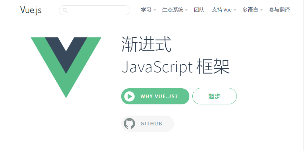Click the 起步 get started button

[x=214, y=96]
